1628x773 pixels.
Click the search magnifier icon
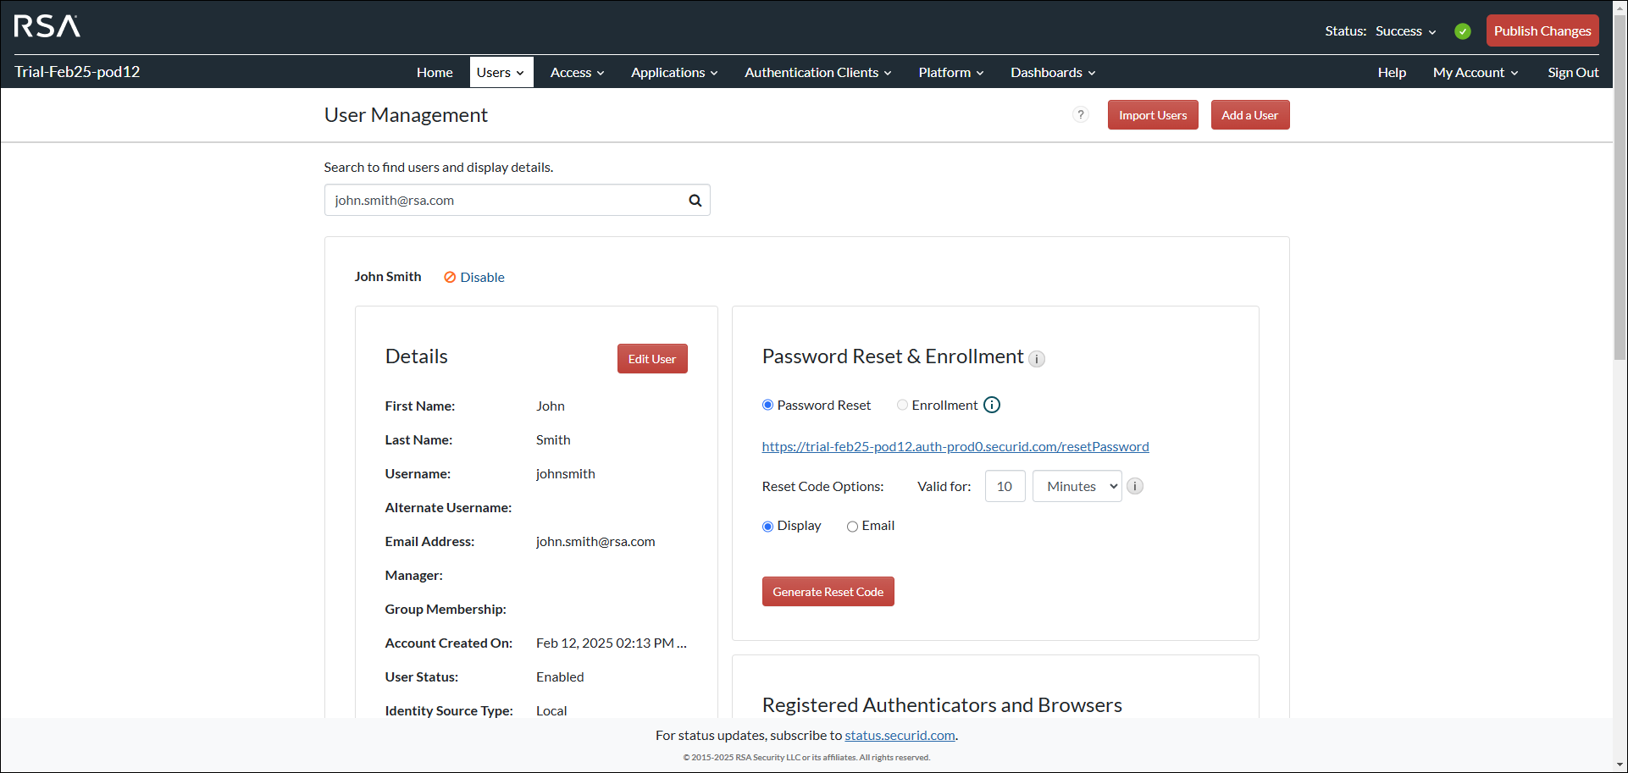[x=695, y=200]
